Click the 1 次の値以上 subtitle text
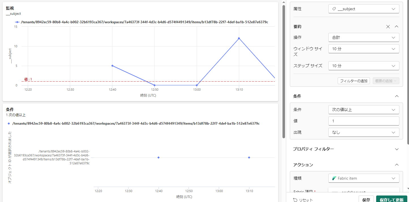409x202 pixels. click(16, 115)
